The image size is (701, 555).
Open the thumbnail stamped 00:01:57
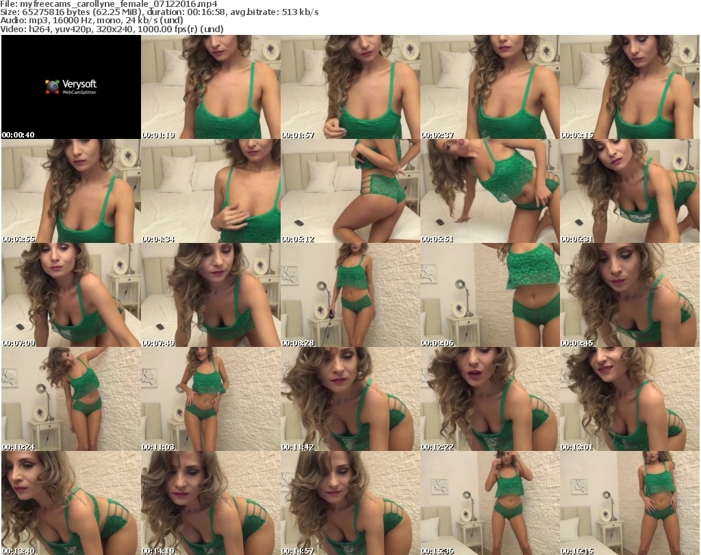click(350, 87)
